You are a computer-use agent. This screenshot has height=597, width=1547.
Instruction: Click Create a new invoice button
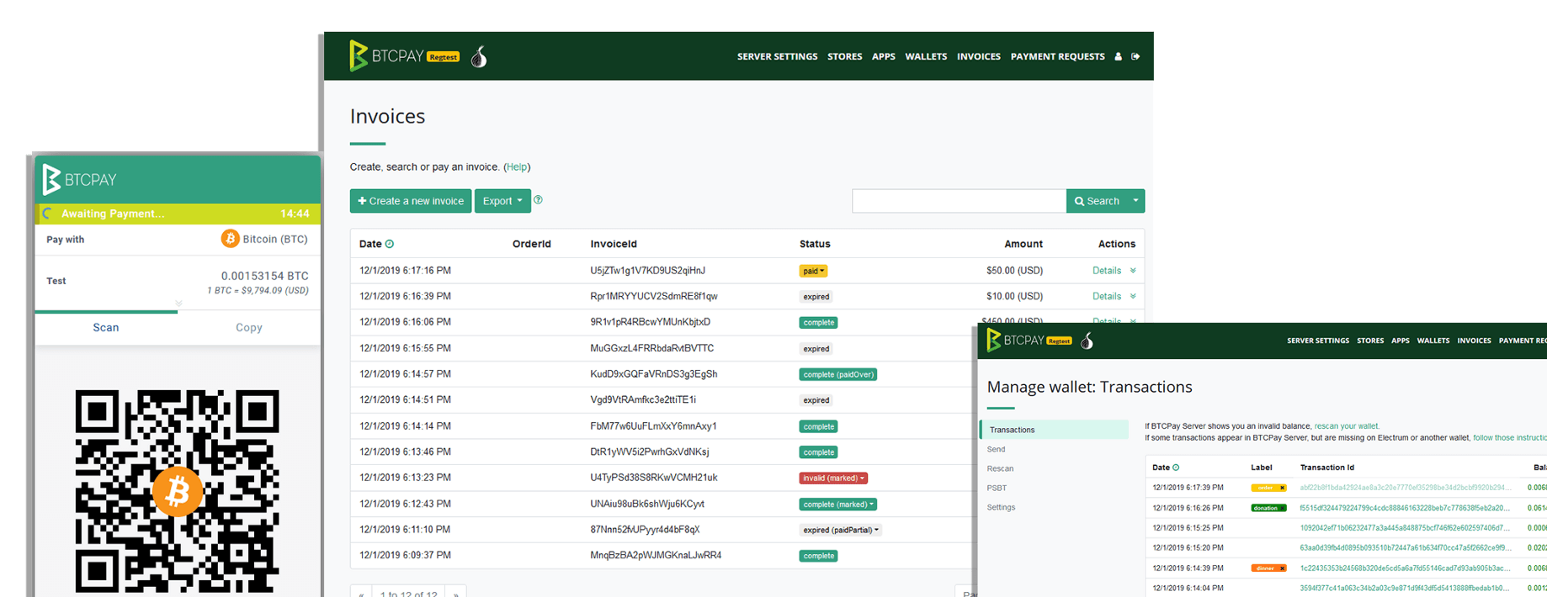coord(411,201)
